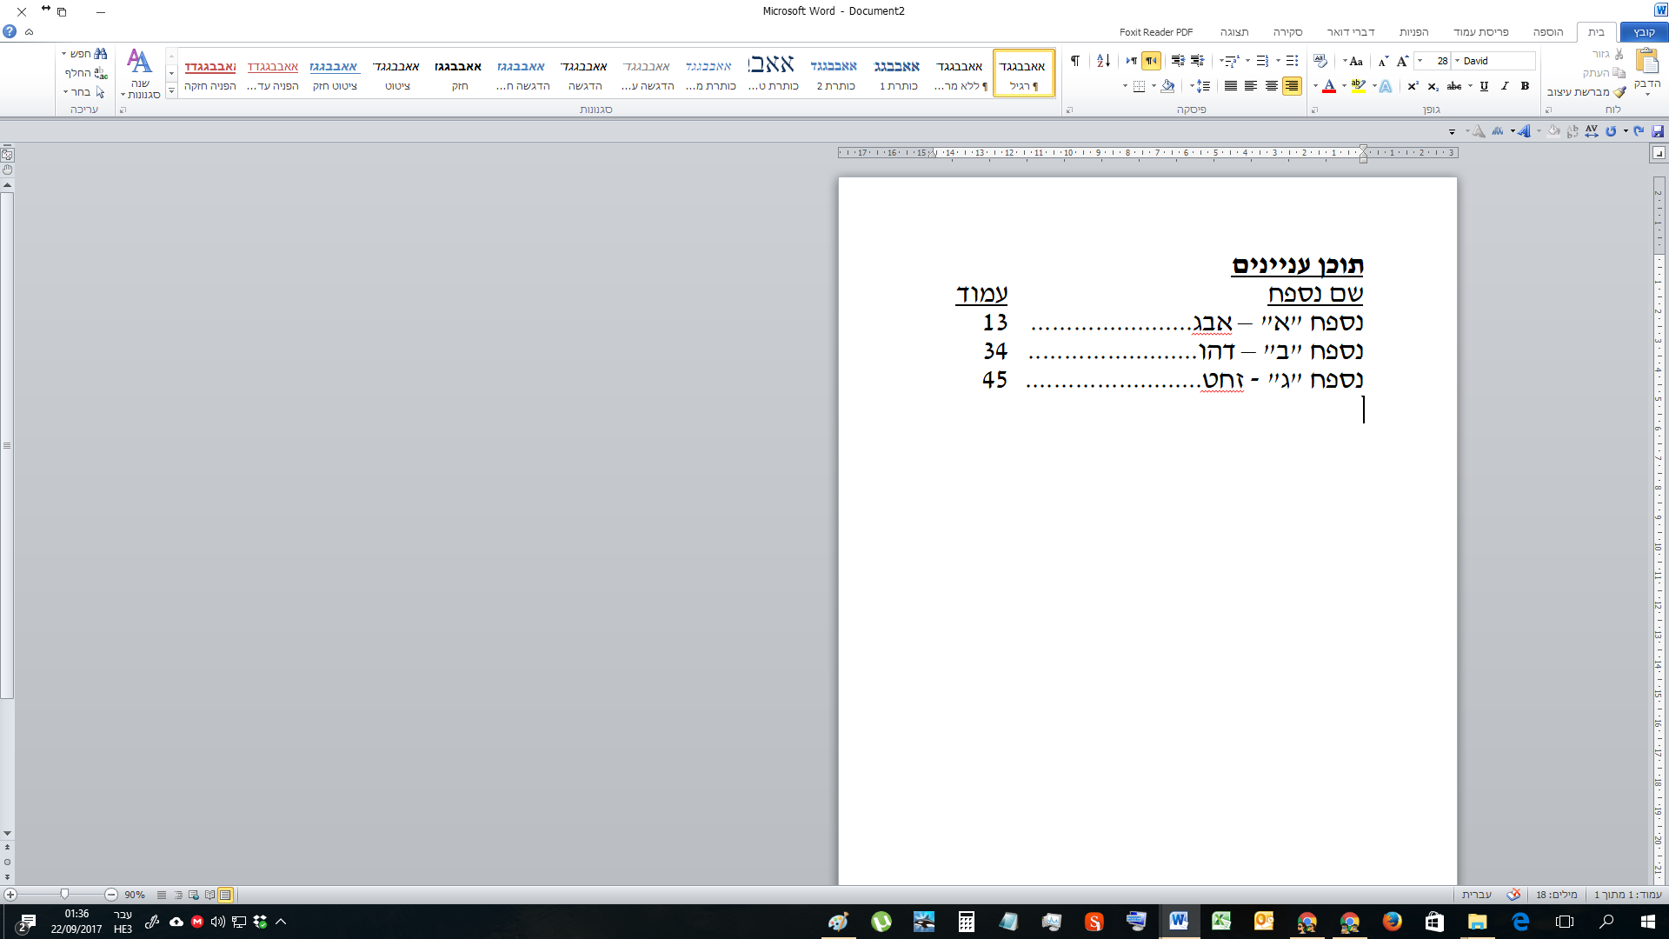Apply the Heading 1 (כותרת 1) style
Viewport: 1669px width, 939px height.
[897, 73]
